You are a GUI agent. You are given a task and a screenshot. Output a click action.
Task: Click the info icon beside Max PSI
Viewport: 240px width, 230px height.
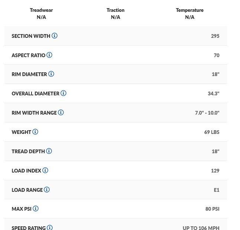[36, 208]
